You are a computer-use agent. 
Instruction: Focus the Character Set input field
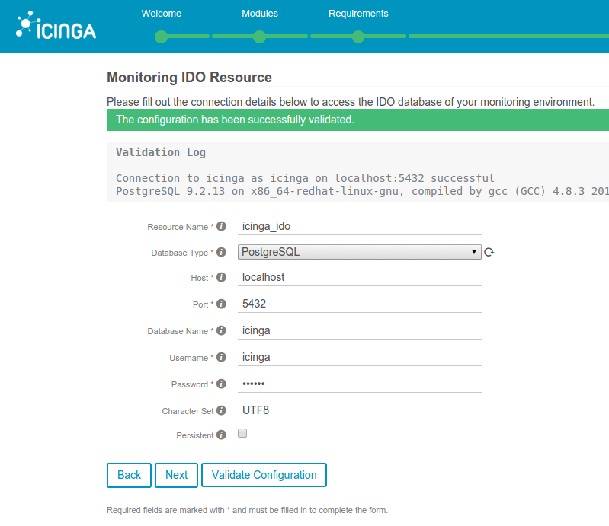click(x=360, y=410)
